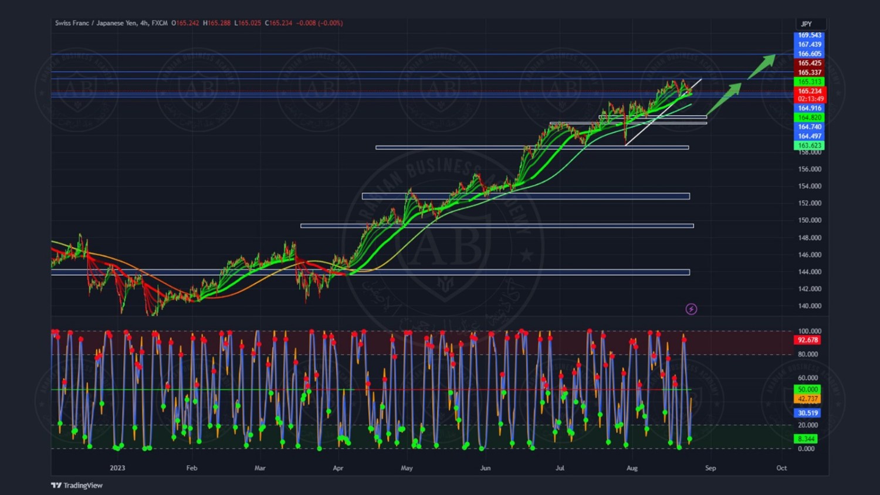
Task: Click the green 163.623 price label
Action: (x=810, y=145)
